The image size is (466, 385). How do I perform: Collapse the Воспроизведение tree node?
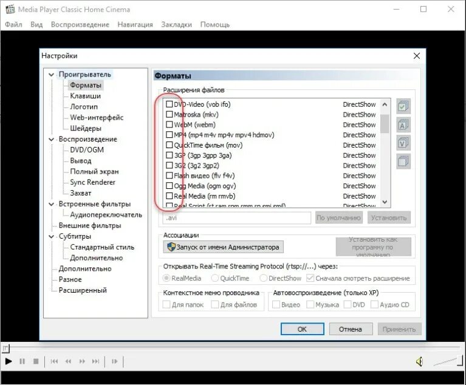pyautogui.click(x=52, y=139)
